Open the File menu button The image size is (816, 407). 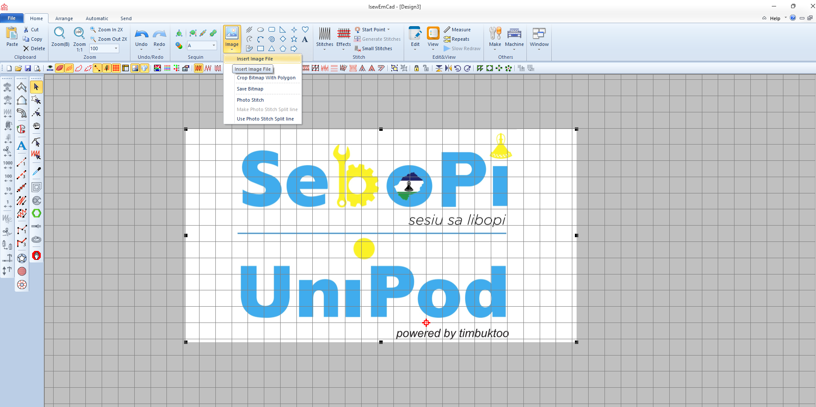[x=12, y=18]
